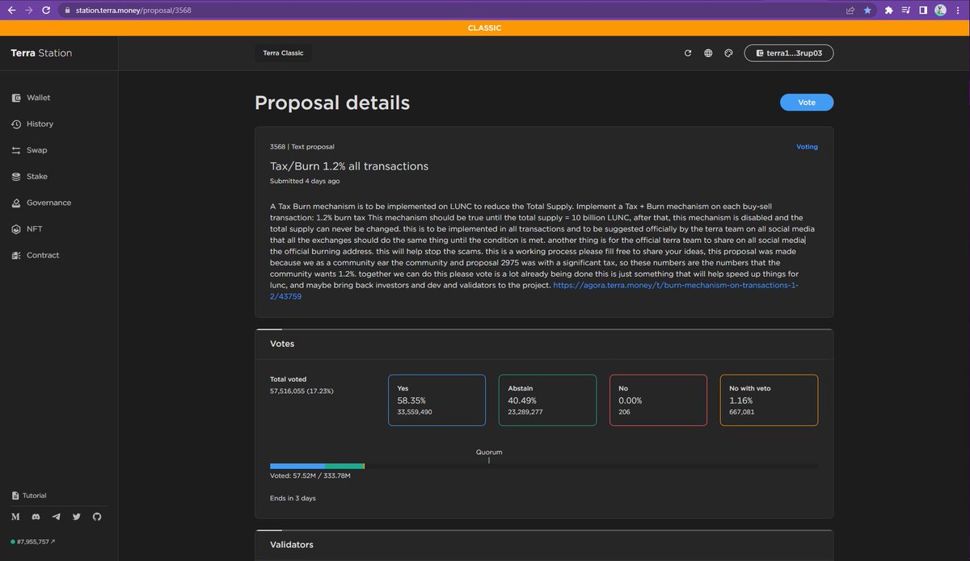Open the Stake section

tap(30, 176)
